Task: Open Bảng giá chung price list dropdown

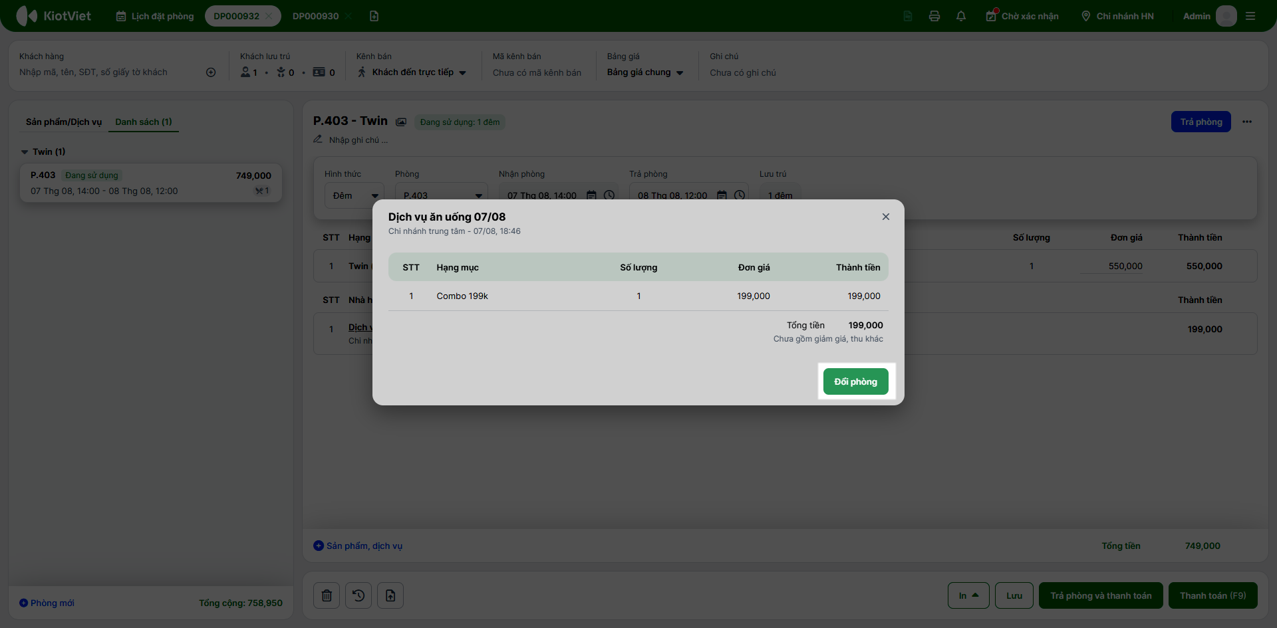Action: [x=645, y=72]
